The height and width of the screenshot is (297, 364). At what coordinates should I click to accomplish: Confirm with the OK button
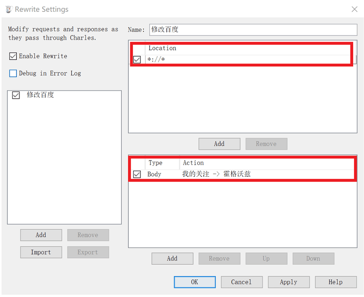pyautogui.click(x=195, y=282)
